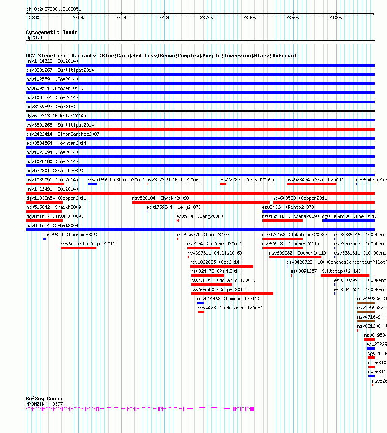Open nsv1022035 (Coe2014) loss variant
The height and width of the screenshot is (433, 387).
click(x=221, y=266)
